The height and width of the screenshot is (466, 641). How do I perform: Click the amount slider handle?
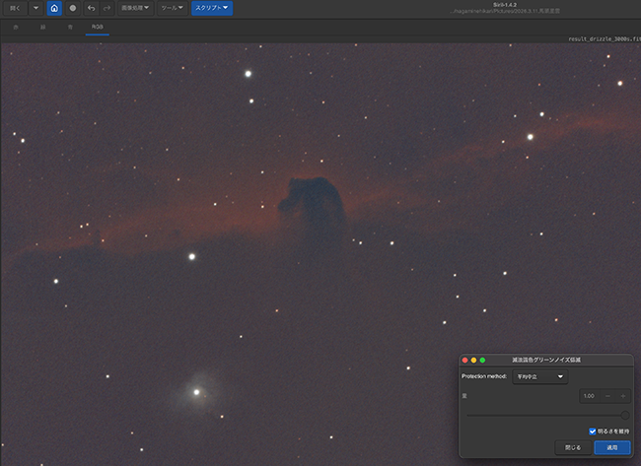(x=624, y=415)
